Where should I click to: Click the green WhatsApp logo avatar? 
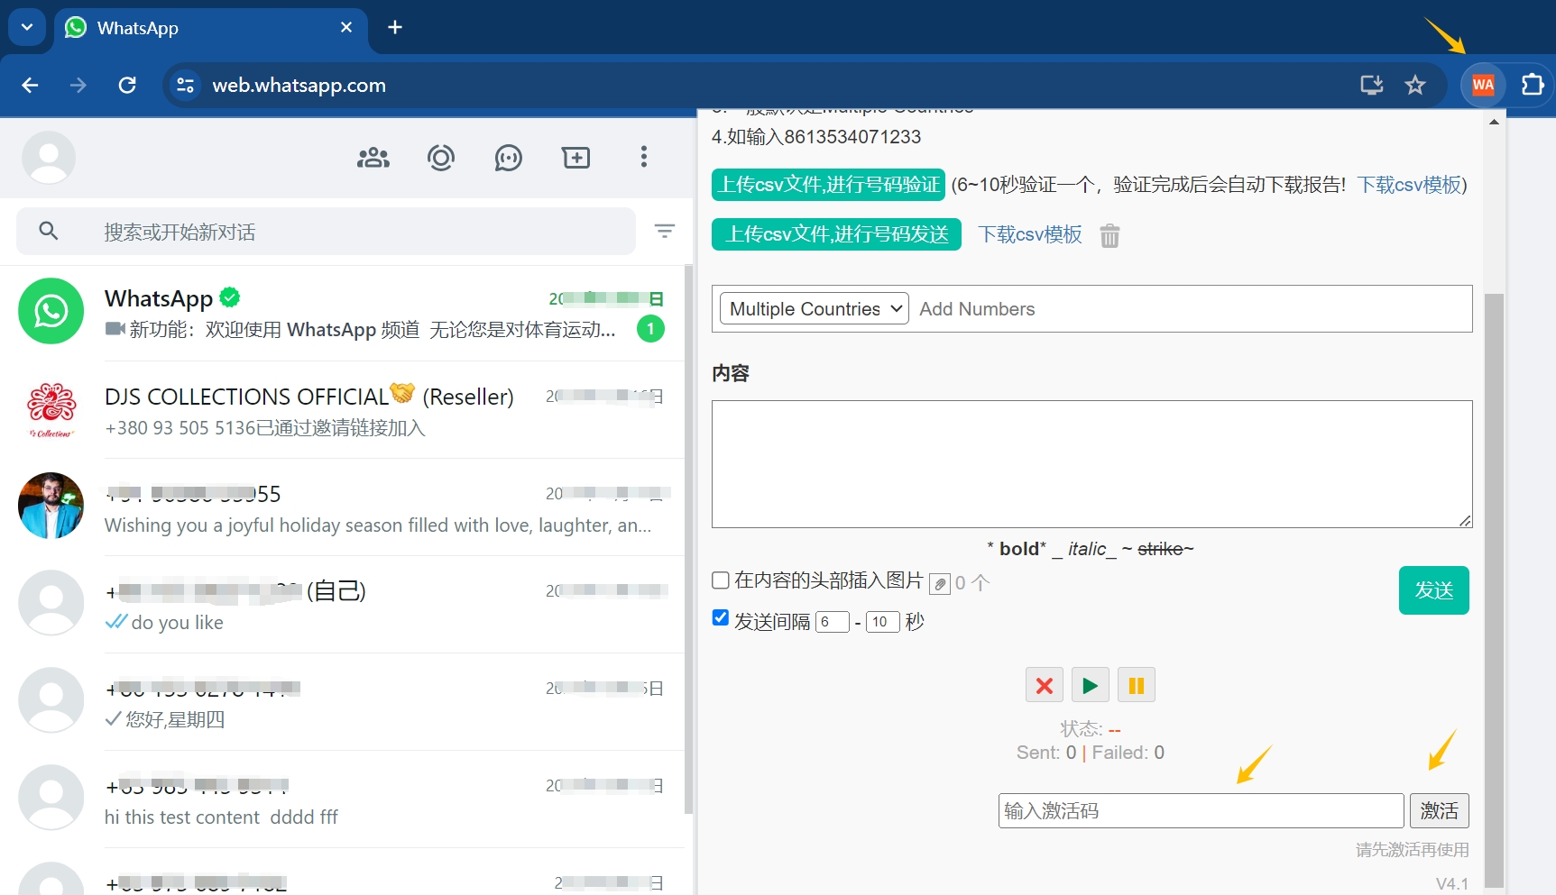pos(51,311)
